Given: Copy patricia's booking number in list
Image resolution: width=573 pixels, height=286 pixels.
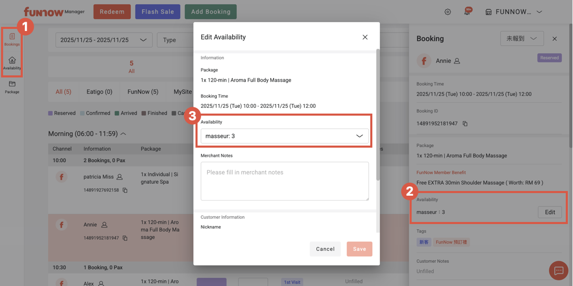Looking at the screenshot, I should tap(125, 190).
